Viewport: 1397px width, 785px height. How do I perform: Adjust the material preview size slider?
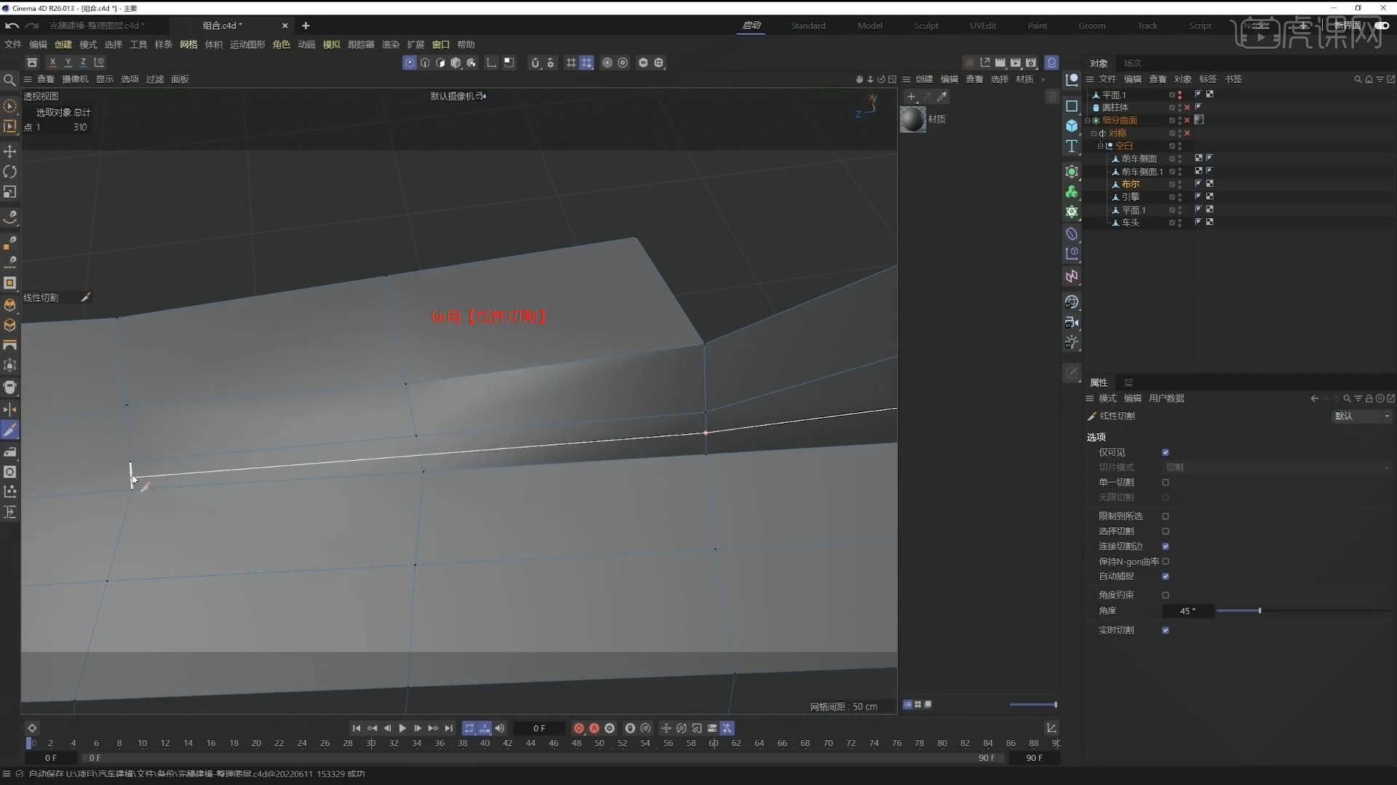pos(1056,704)
